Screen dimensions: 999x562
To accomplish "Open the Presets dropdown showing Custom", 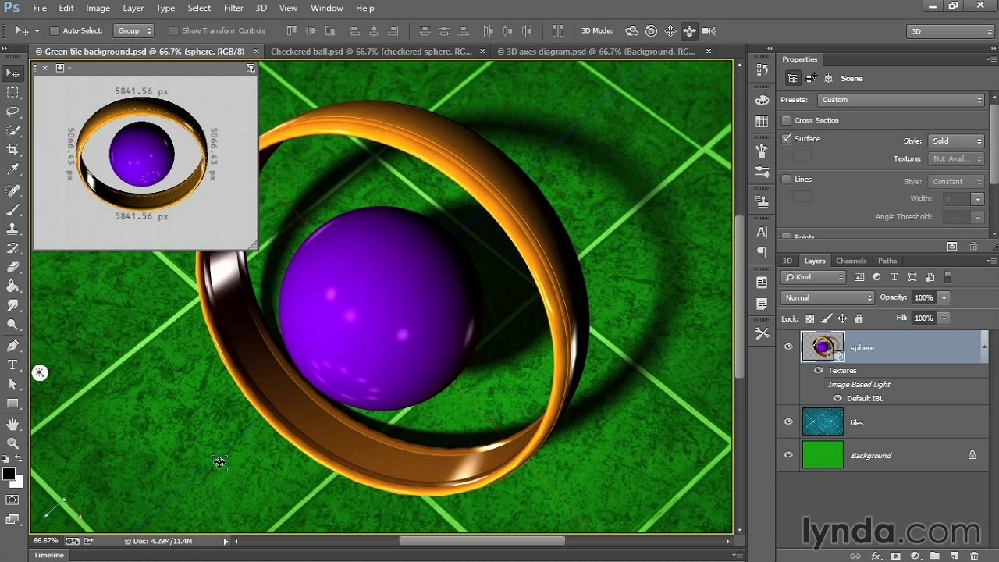I will pos(901,100).
